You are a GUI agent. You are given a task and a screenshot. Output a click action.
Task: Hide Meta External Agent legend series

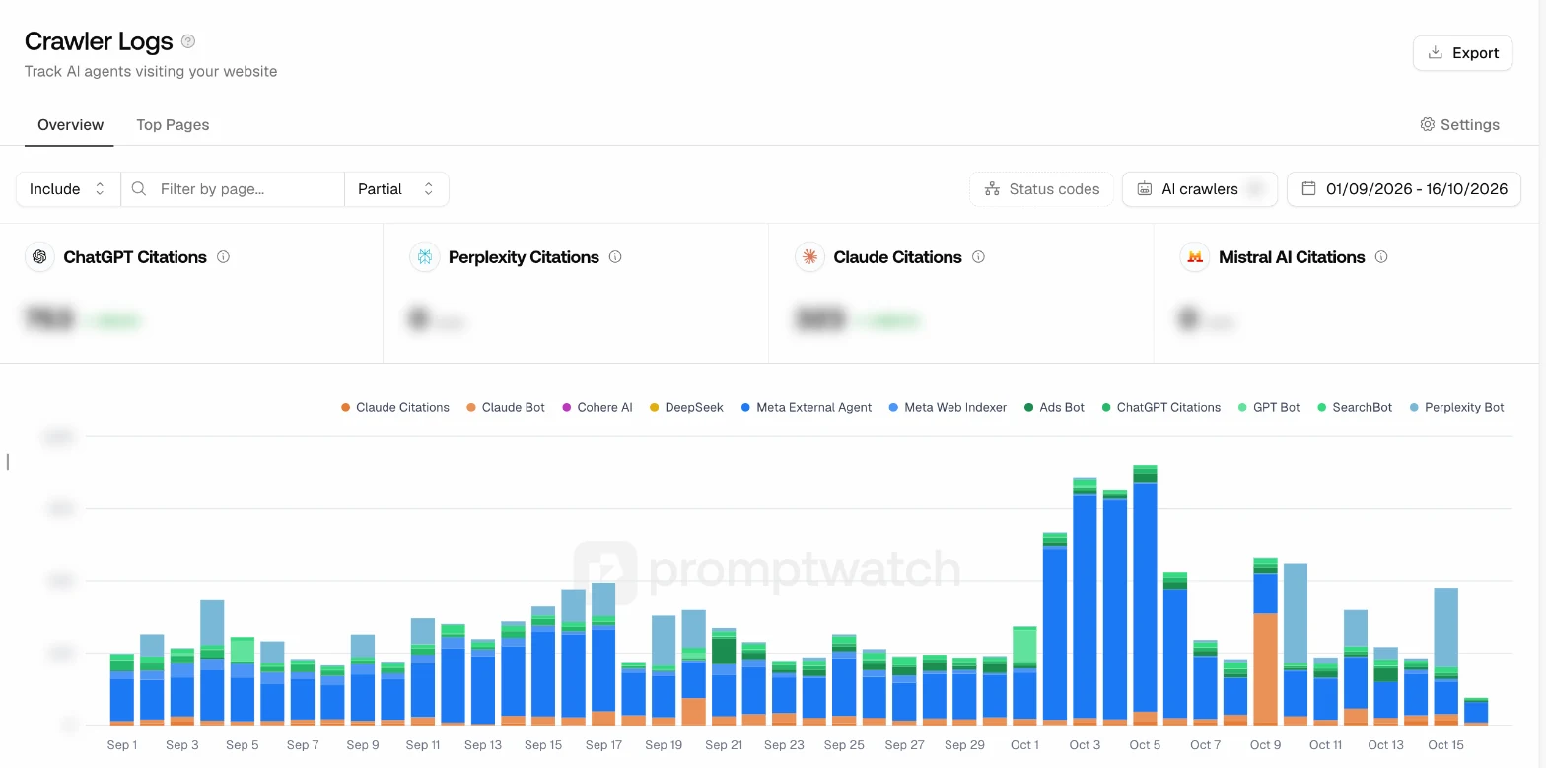pyautogui.click(x=807, y=407)
